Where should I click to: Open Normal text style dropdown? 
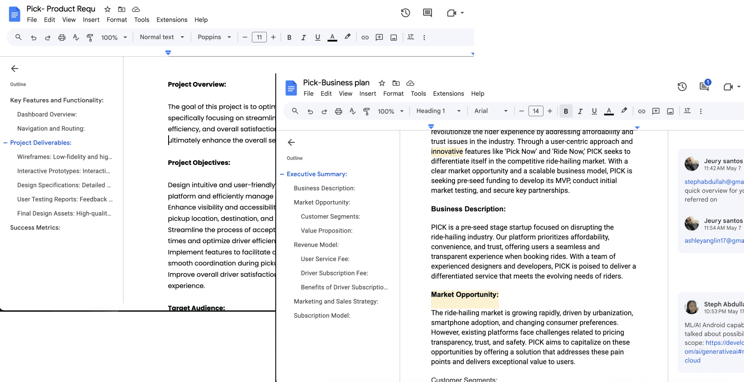pyautogui.click(x=162, y=37)
